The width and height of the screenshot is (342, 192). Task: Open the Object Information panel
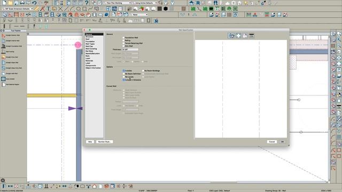[x=93, y=68]
